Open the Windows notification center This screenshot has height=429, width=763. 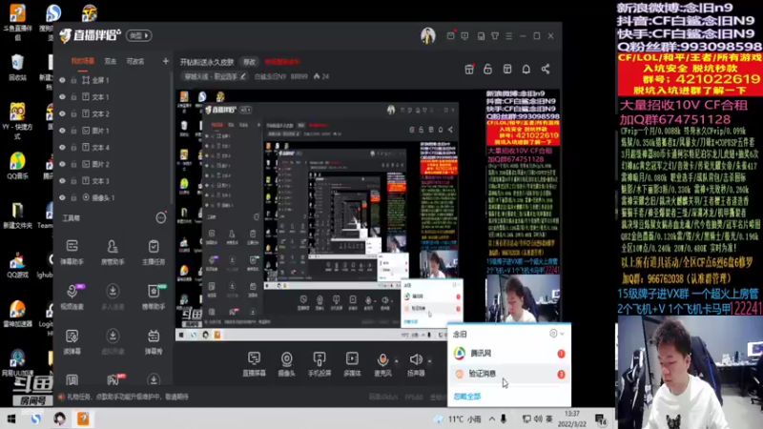click(602, 419)
